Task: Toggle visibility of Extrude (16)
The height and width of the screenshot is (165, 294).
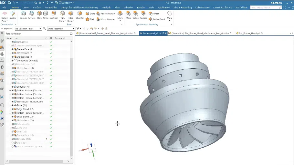Action: [13, 87]
